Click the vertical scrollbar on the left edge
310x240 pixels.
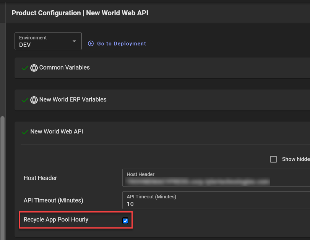(2, 178)
